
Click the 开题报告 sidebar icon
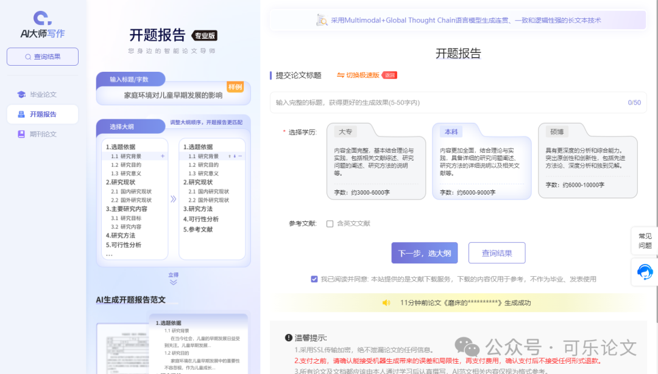pyautogui.click(x=21, y=114)
